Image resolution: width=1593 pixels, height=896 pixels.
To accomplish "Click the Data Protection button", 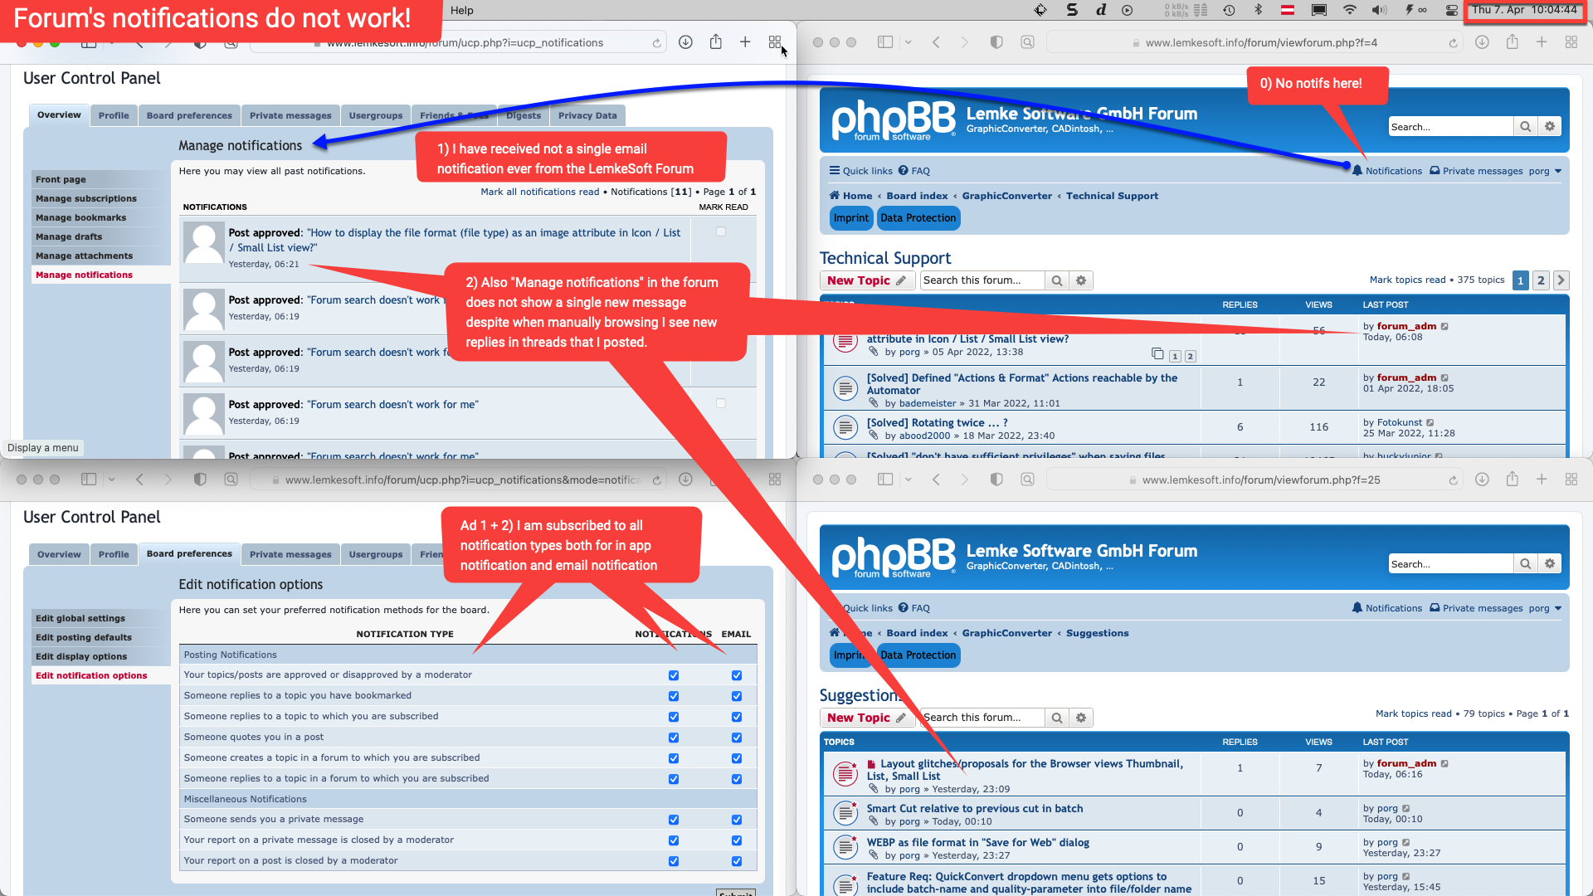I will (x=918, y=217).
